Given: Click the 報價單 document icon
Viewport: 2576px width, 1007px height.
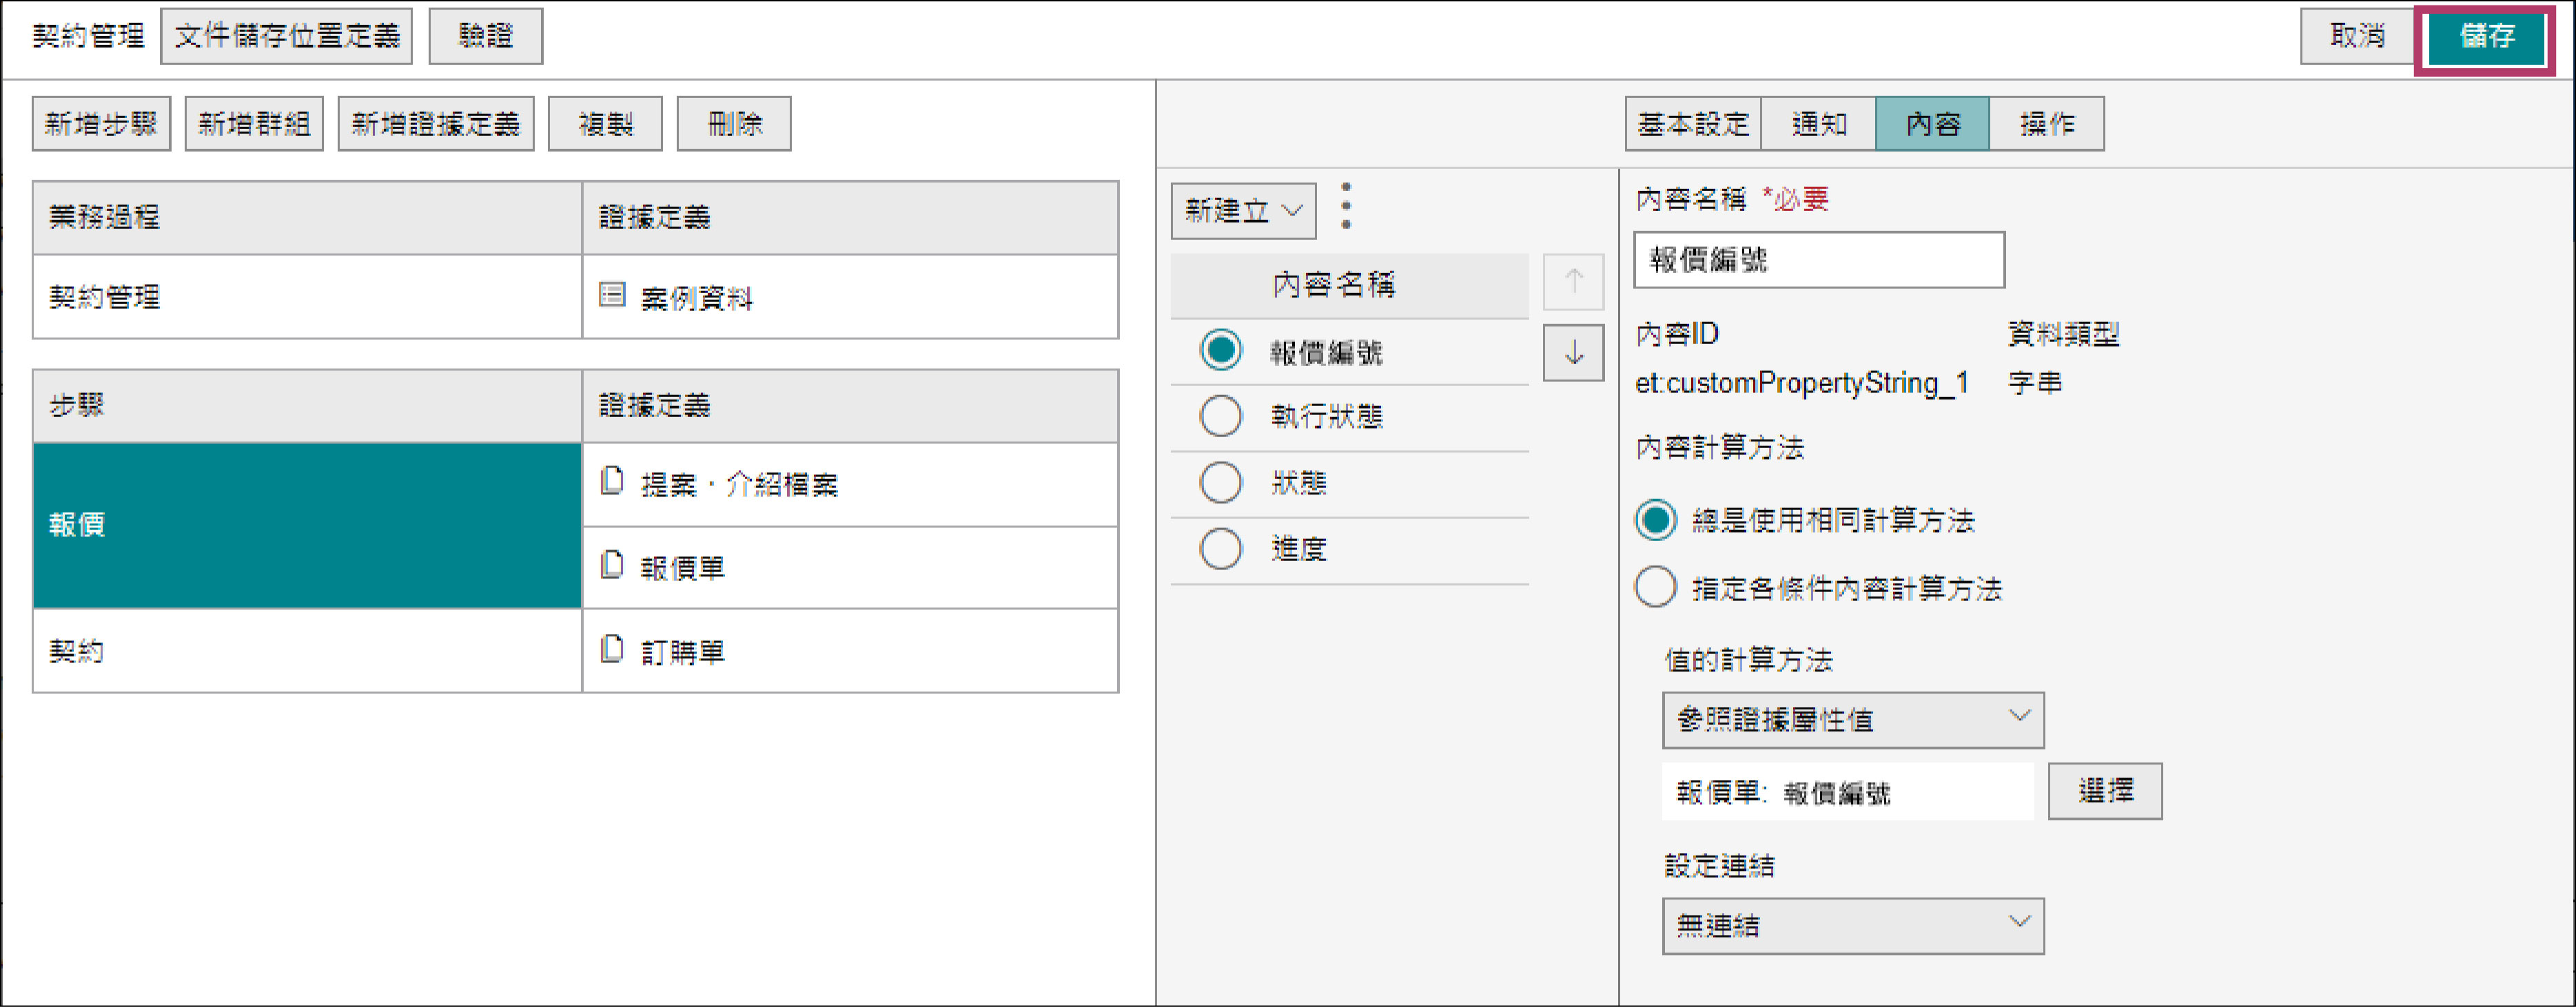Looking at the screenshot, I should [x=612, y=565].
